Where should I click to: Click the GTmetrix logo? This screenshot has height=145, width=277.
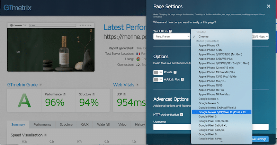tap(16, 7)
